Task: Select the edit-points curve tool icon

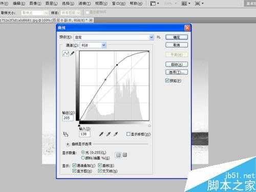Action: (x=66, y=53)
